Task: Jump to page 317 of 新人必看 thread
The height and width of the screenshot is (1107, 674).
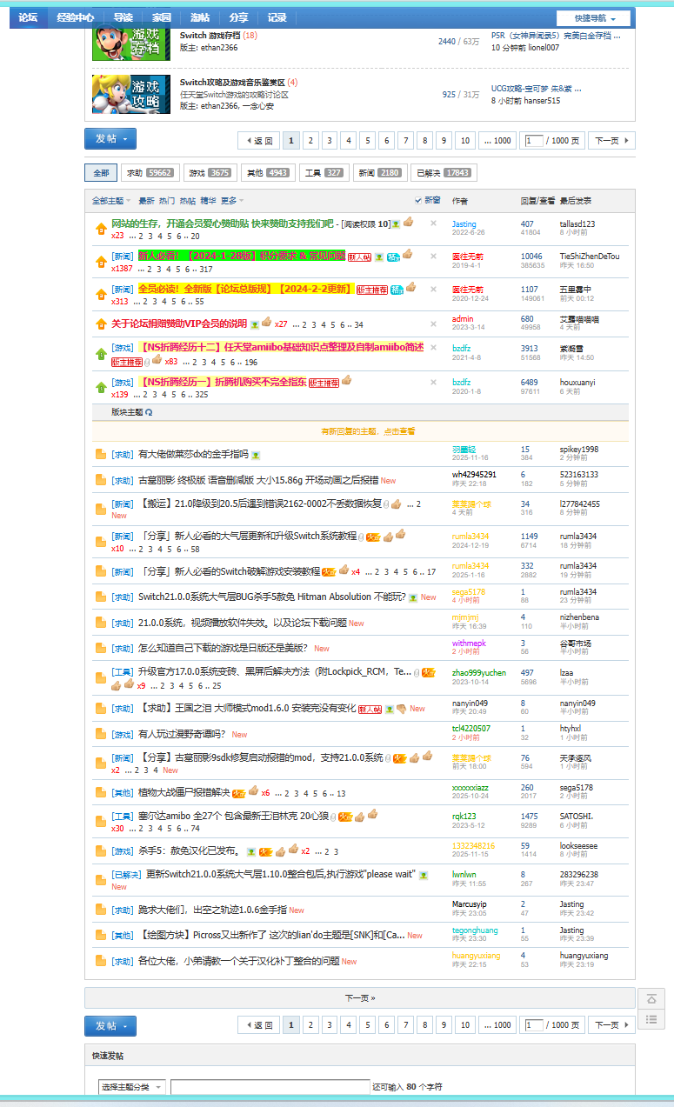Action: coord(206,269)
